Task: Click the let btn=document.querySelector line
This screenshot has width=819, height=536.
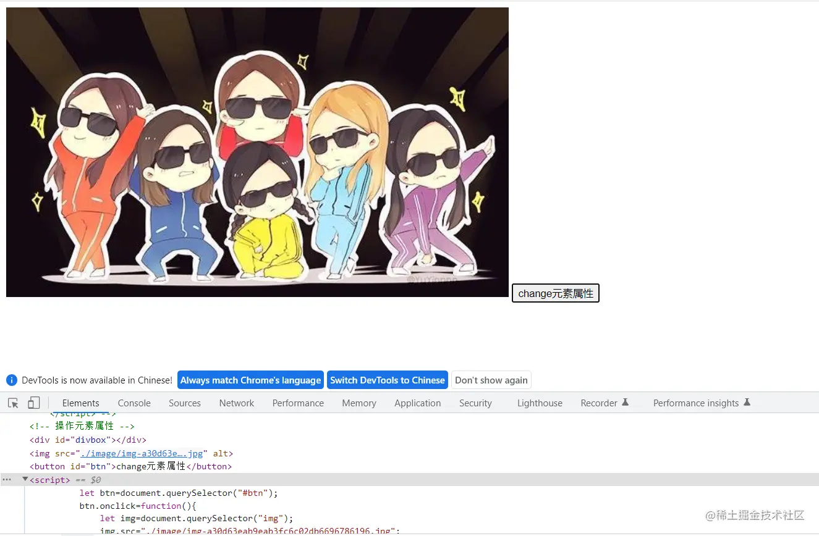Action: pyautogui.click(x=179, y=493)
